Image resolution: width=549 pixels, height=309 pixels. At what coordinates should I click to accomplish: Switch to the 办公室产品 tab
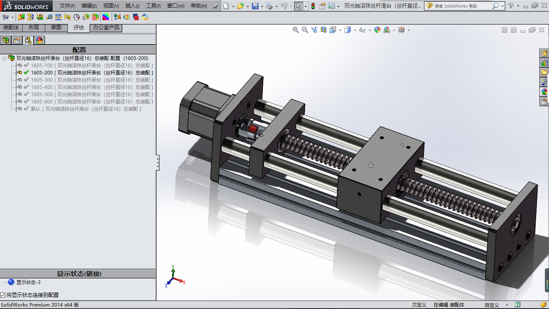[106, 28]
